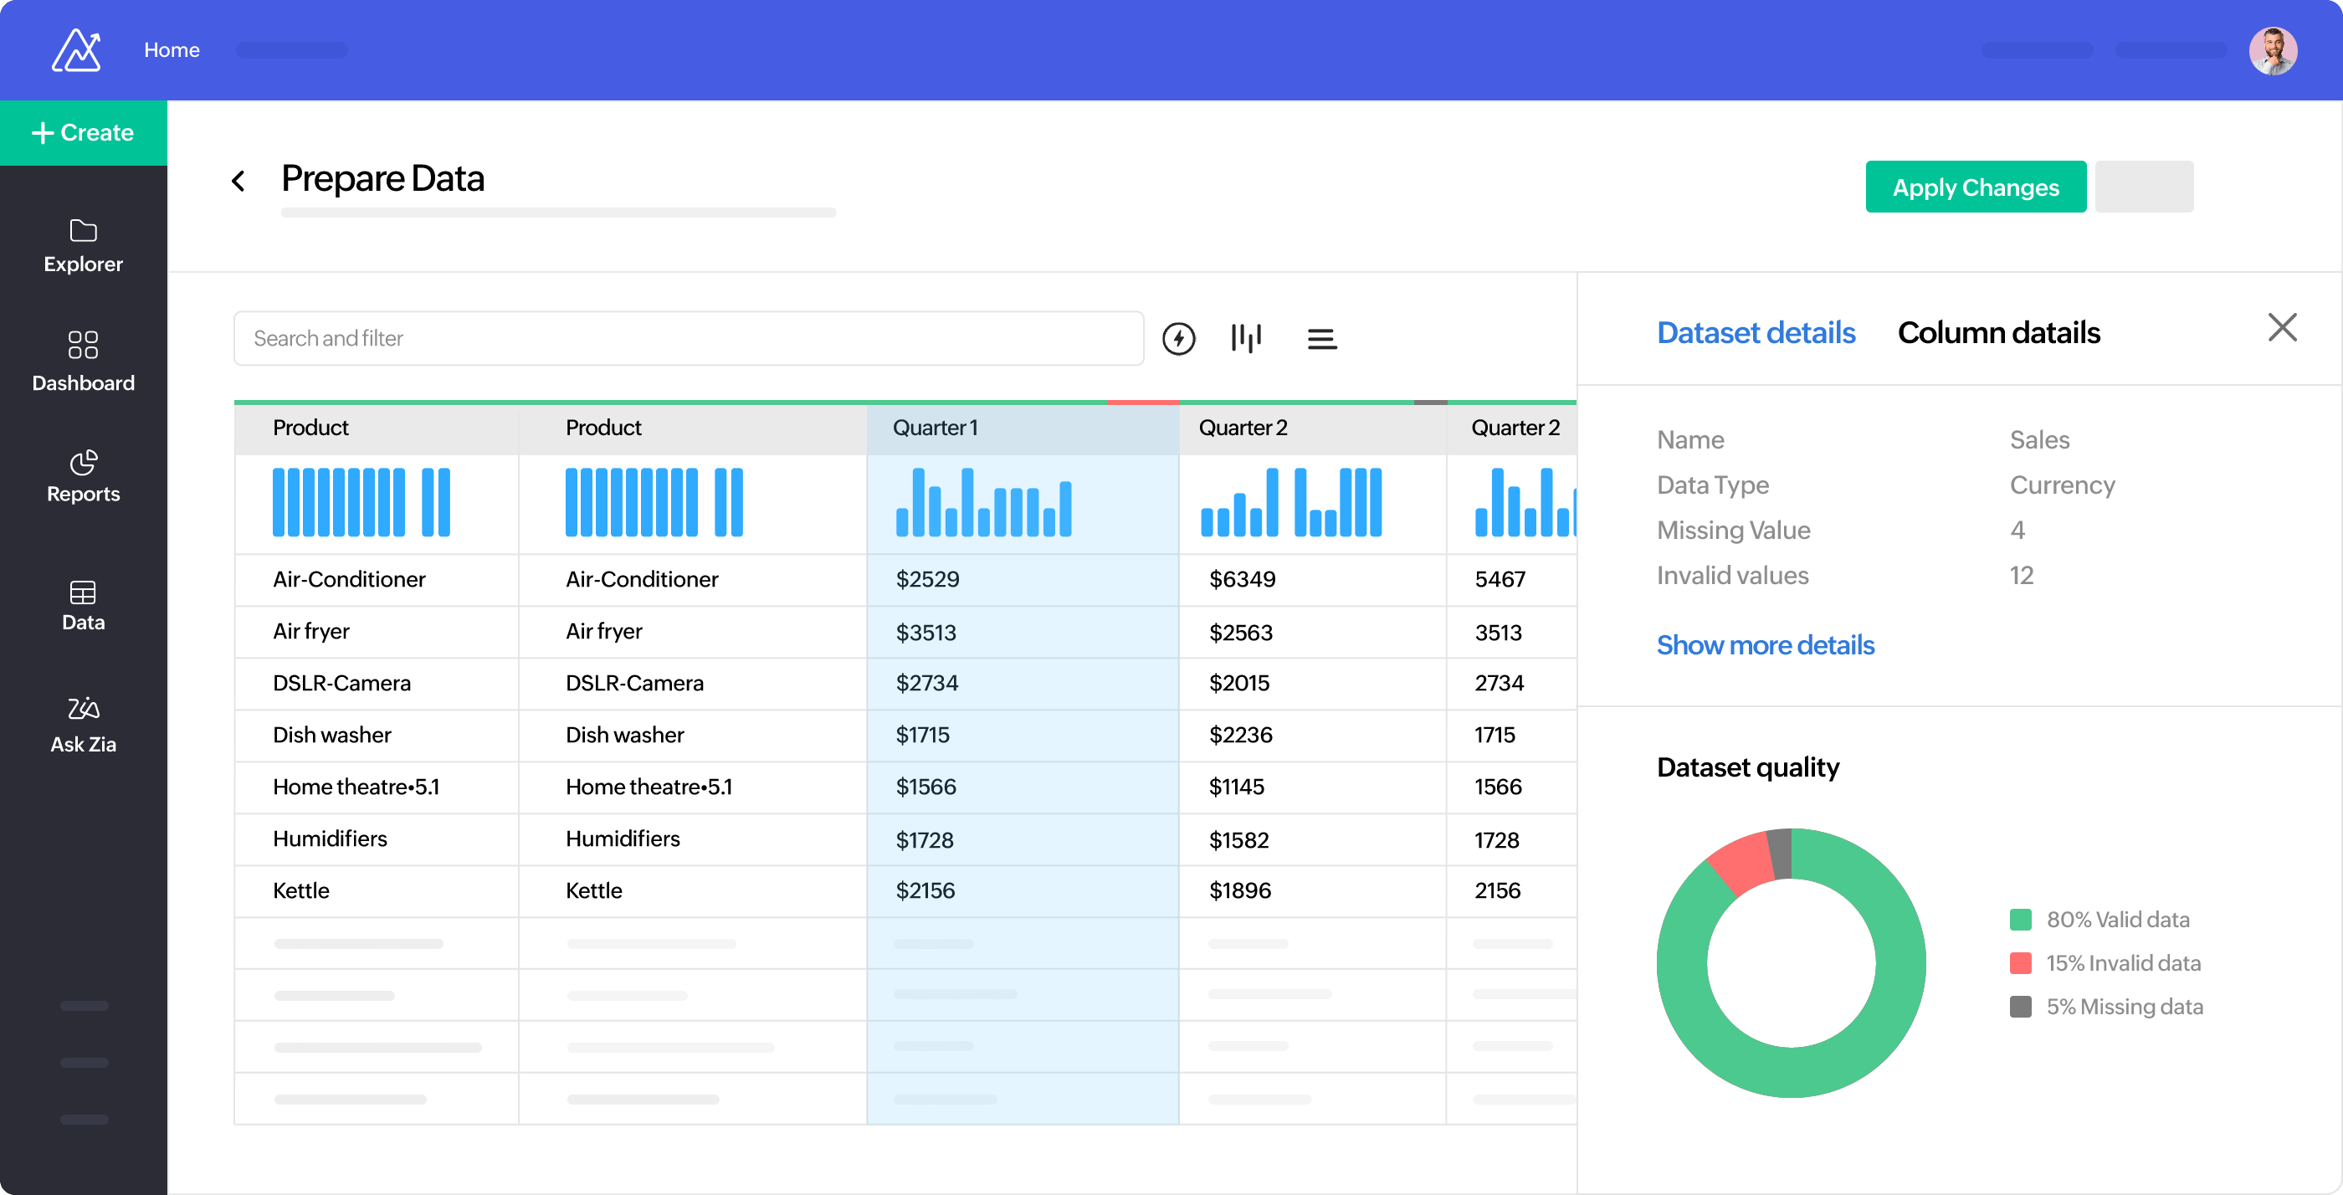Image resolution: width=2343 pixels, height=1195 pixels.
Task: Click the Create button
Action: (83, 132)
